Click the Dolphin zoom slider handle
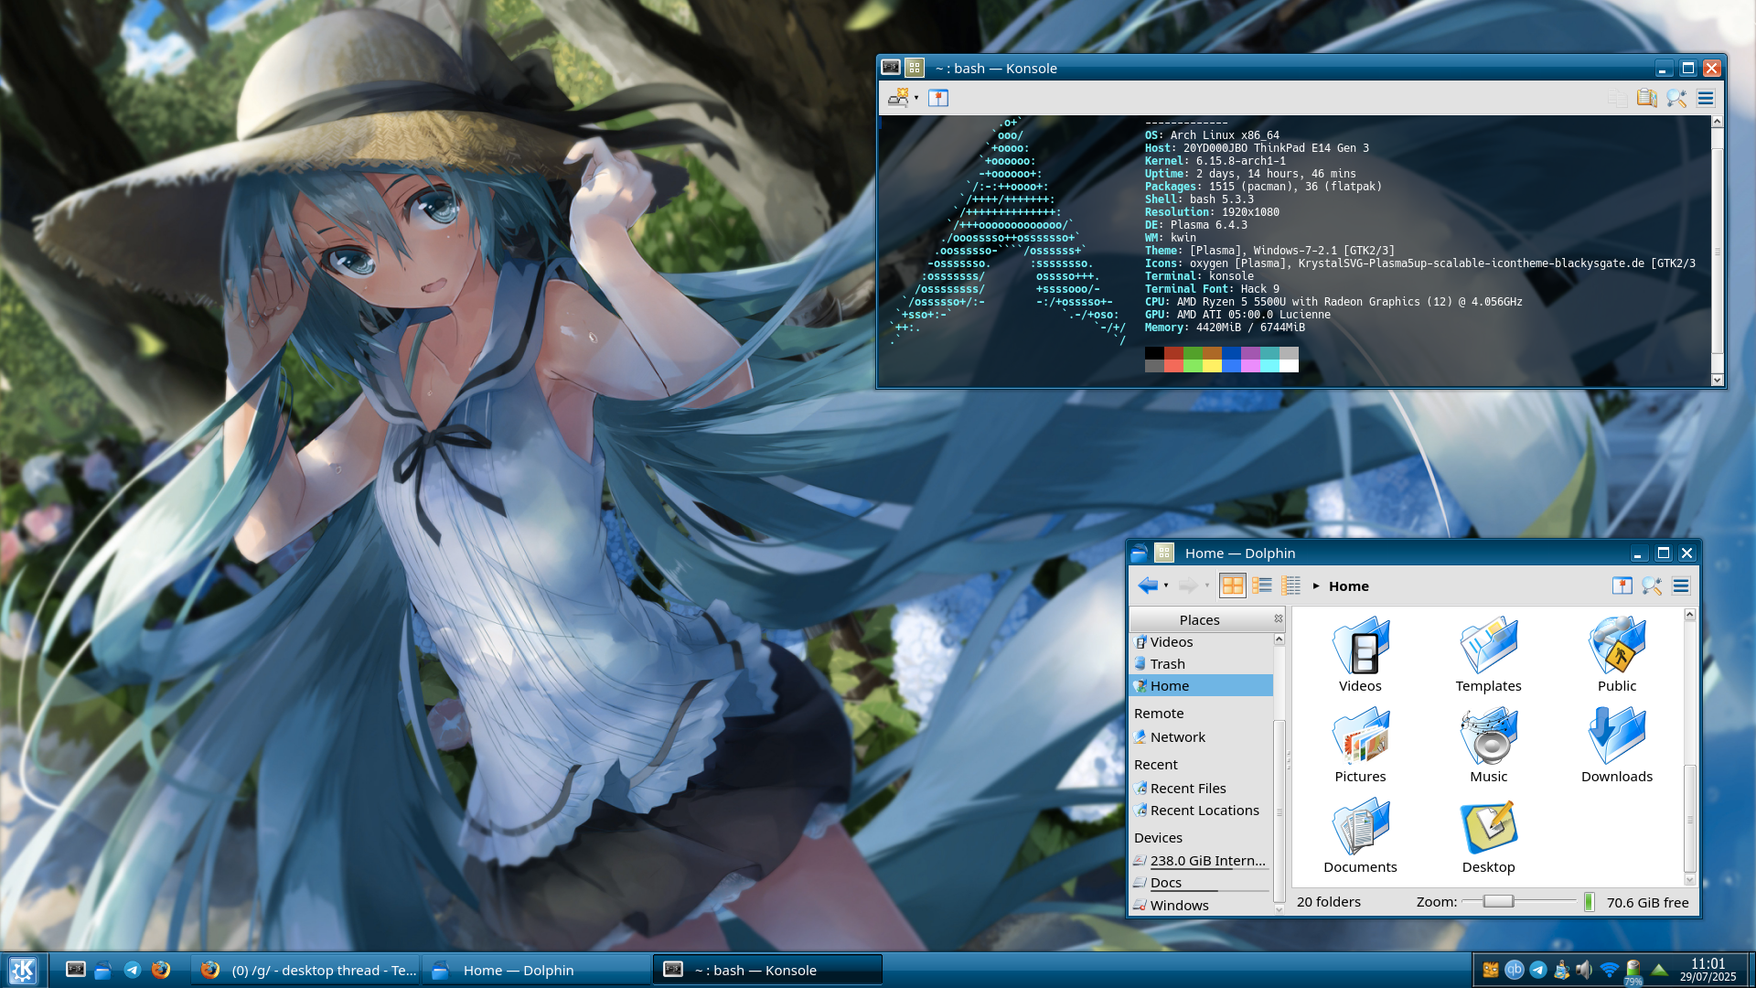The image size is (1756, 988). [1498, 902]
